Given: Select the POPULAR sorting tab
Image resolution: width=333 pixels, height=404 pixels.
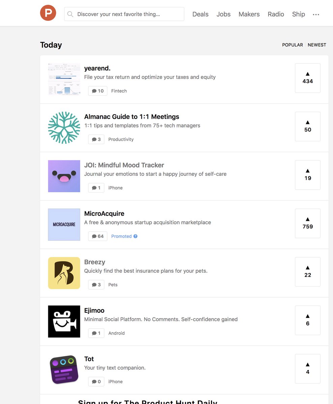Looking at the screenshot, I should click(x=293, y=45).
